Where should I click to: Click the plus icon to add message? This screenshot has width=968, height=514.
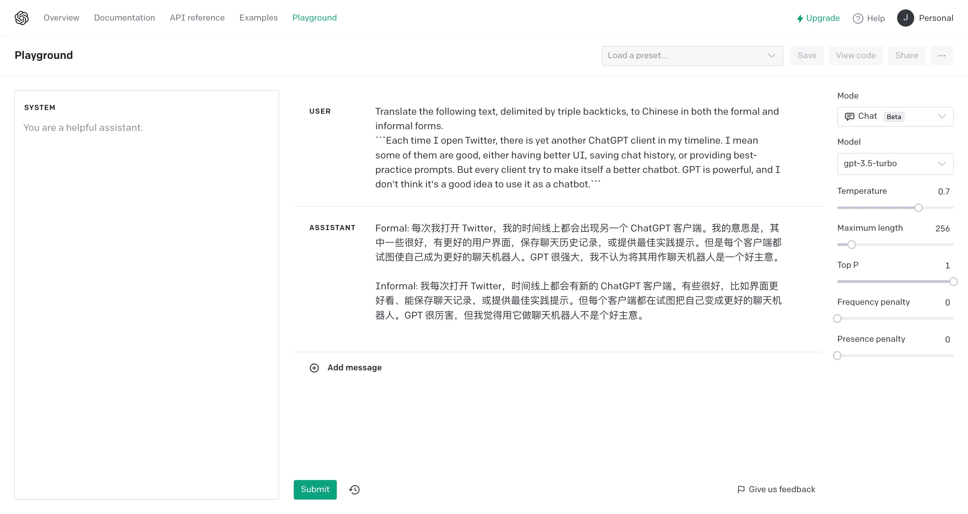click(314, 368)
